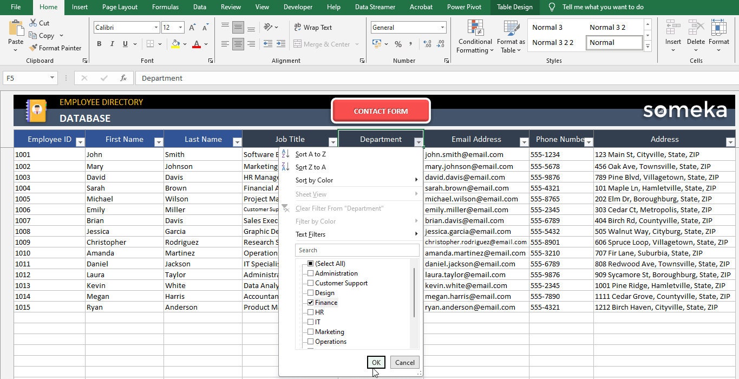Viewport: 739px width, 379px height.
Task: Click the Percent Style icon
Action: pyautogui.click(x=398, y=44)
